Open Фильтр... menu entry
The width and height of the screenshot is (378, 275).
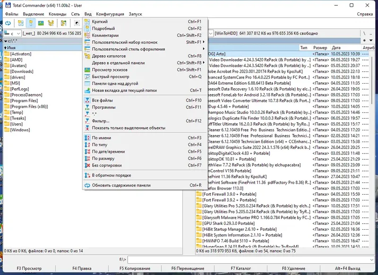click(x=145, y=121)
